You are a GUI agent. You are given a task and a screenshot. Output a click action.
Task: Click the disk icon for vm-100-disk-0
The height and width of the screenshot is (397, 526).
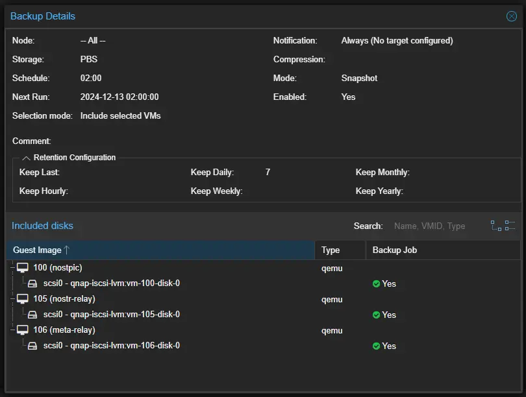pos(33,283)
